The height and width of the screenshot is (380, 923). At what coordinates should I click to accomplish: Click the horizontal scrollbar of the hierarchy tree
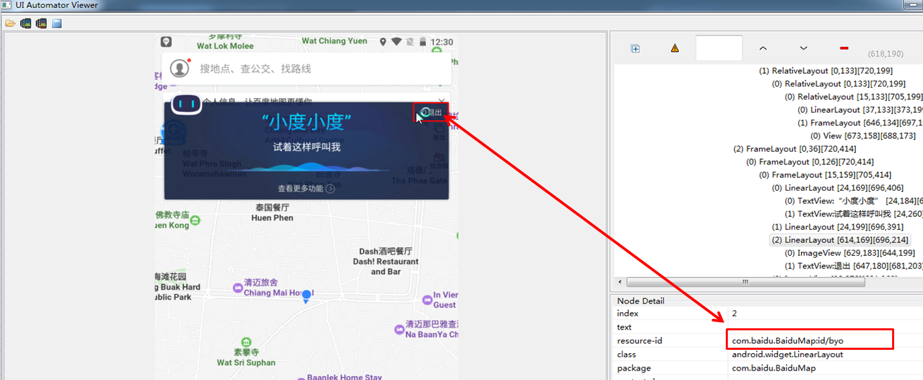pyautogui.click(x=745, y=283)
